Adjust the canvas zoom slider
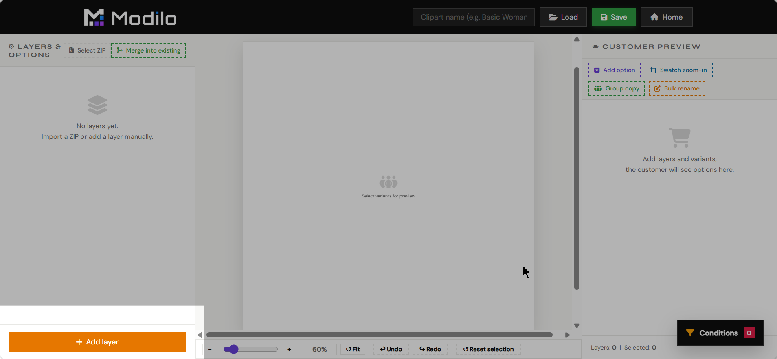Screen dimensions: 777x359 pos(250,349)
